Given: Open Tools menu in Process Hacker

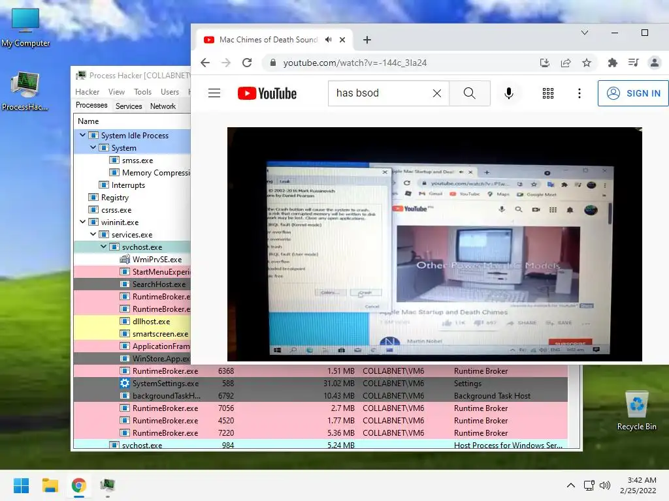Looking at the screenshot, I should pyautogui.click(x=142, y=91).
